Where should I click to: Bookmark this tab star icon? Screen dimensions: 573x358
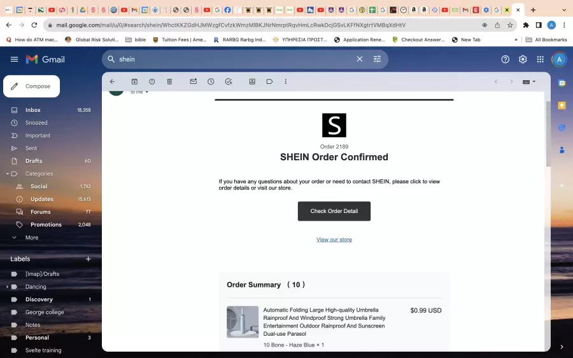pos(510,25)
